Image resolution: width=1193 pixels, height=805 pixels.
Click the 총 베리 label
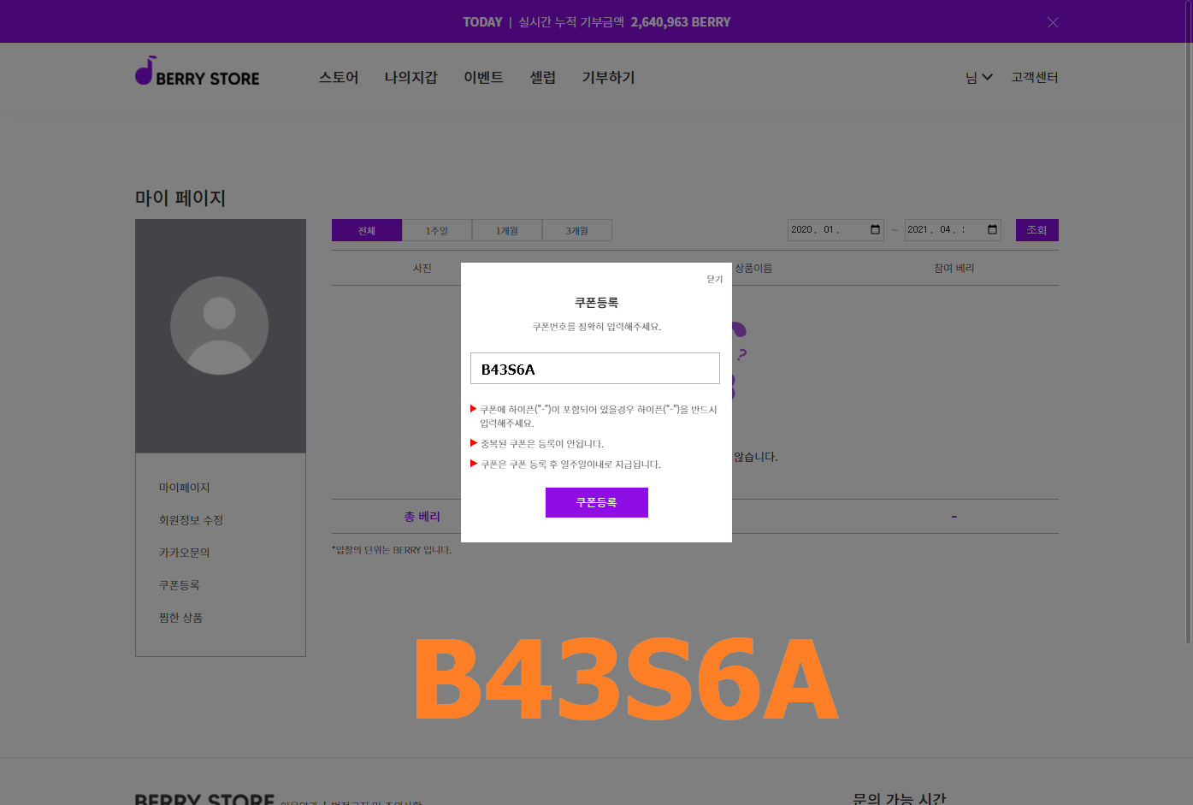(422, 517)
